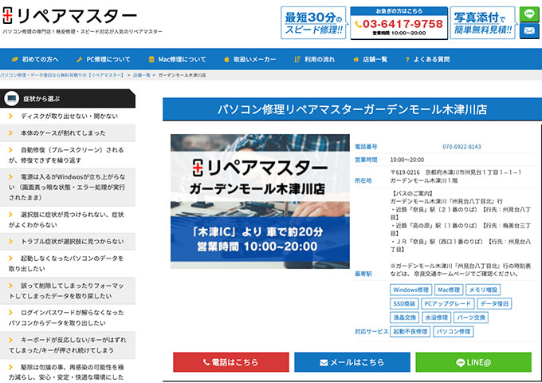The image size is (542, 383).
Task: Open the 写真添付で簡単無料見積 banner
Action: [482, 23]
